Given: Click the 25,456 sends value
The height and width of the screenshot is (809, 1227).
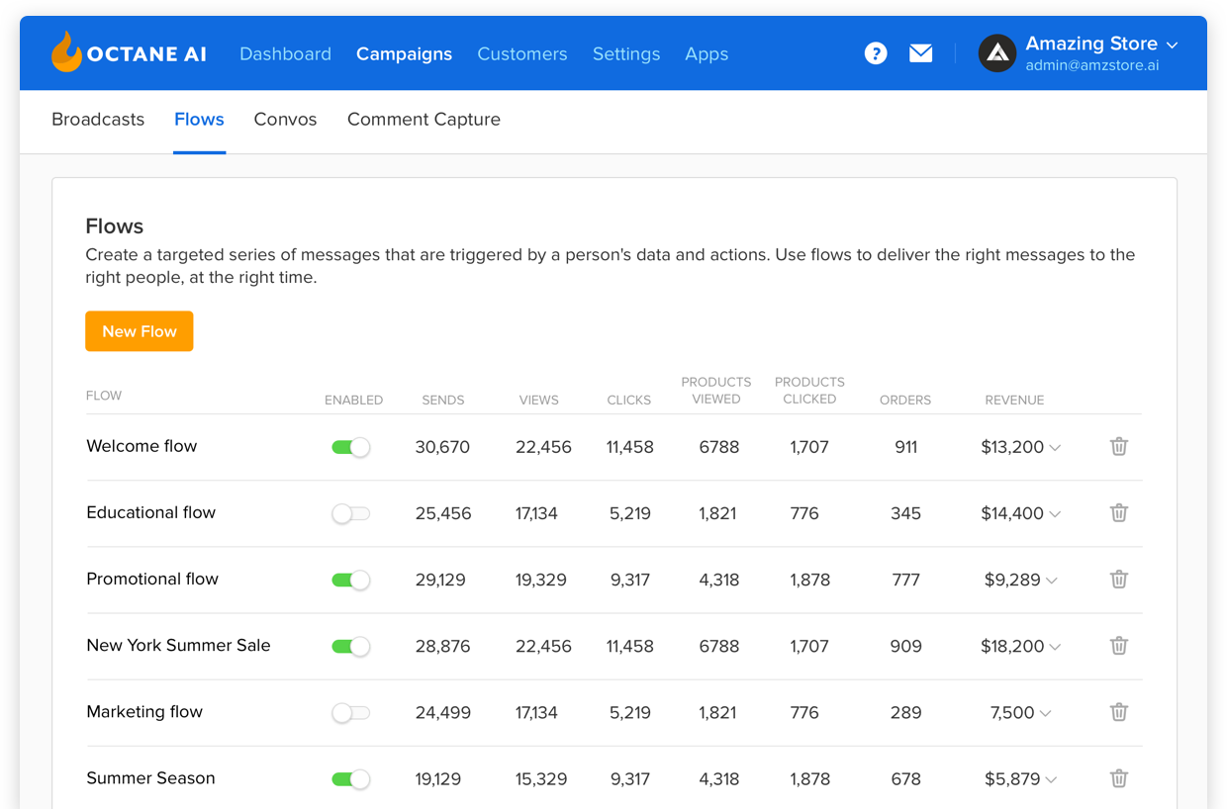Looking at the screenshot, I should point(443,513).
